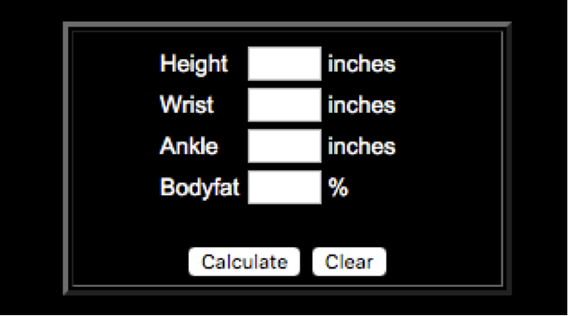The width and height of the screenshot is (568, 316).
Task: Select the Ankle label
Action: click(x=189, y=146)
